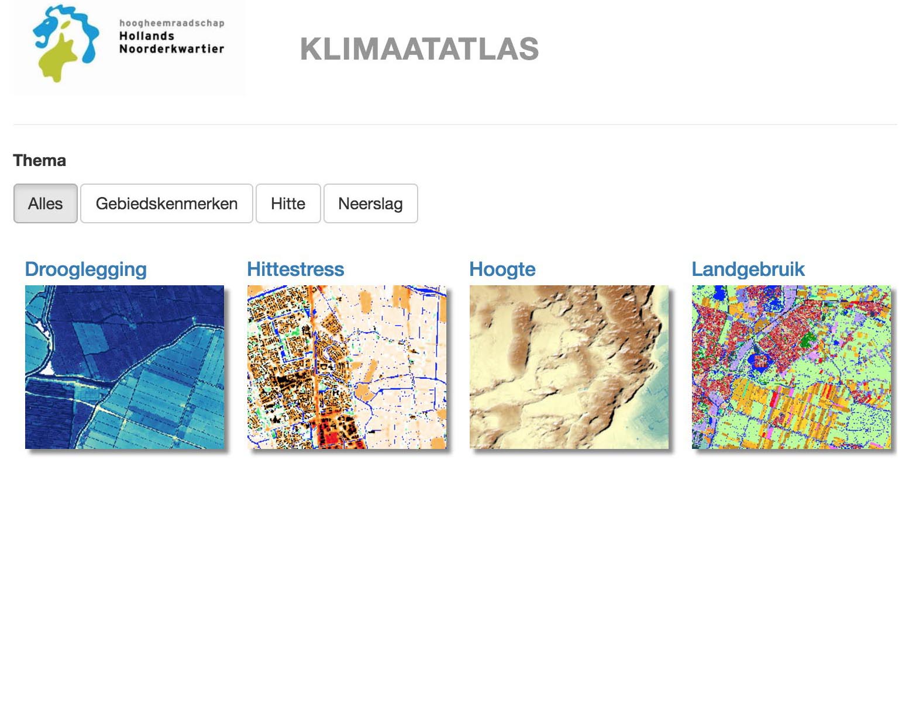The width and height of the screenshot is (909, 705).
Task: Filter by Hitte theme
Action: coord(288,203)
